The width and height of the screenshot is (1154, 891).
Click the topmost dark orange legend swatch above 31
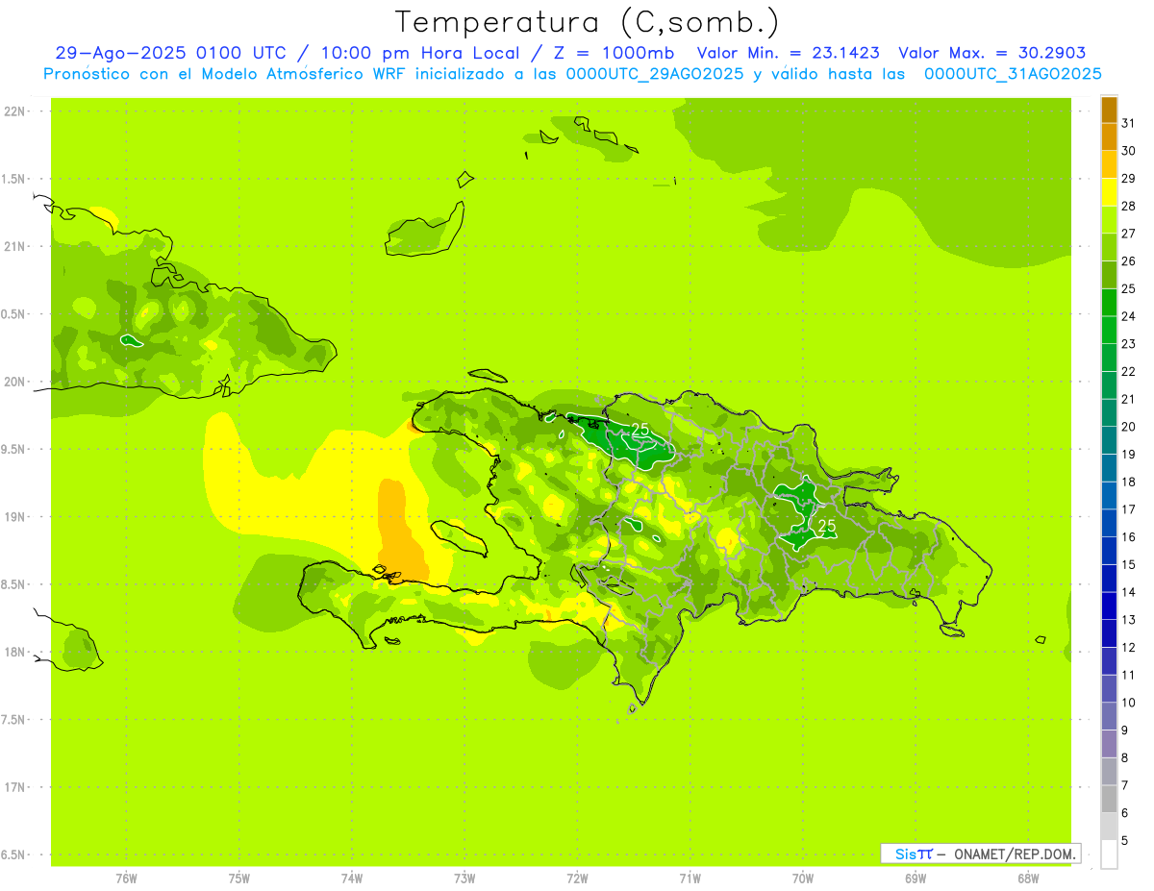point(1109,110)
